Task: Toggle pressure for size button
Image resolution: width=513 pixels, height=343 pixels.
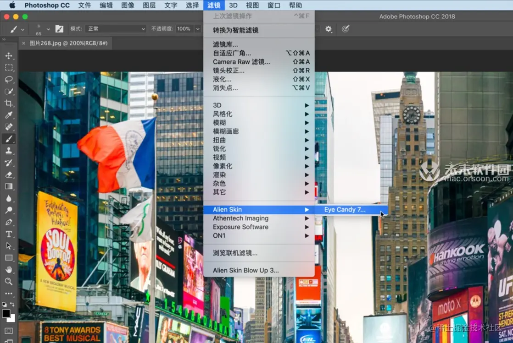Action: point(345,29)
